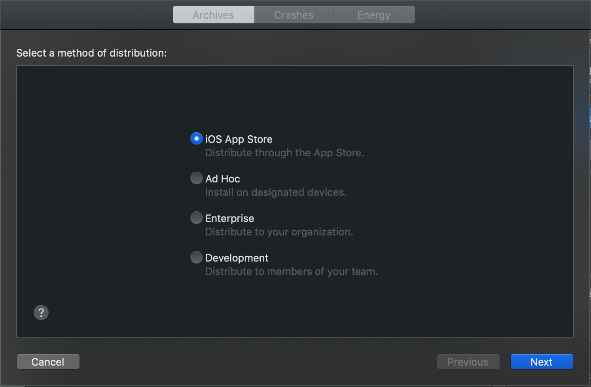Open the Crashes tab
Screen dimensions: 591x387
tap(294, 15)
